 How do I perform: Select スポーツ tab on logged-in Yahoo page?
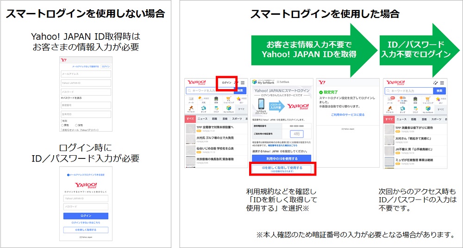coord(436,119)
